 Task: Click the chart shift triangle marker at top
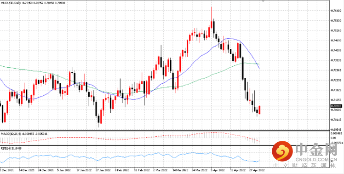click(263, 1)
